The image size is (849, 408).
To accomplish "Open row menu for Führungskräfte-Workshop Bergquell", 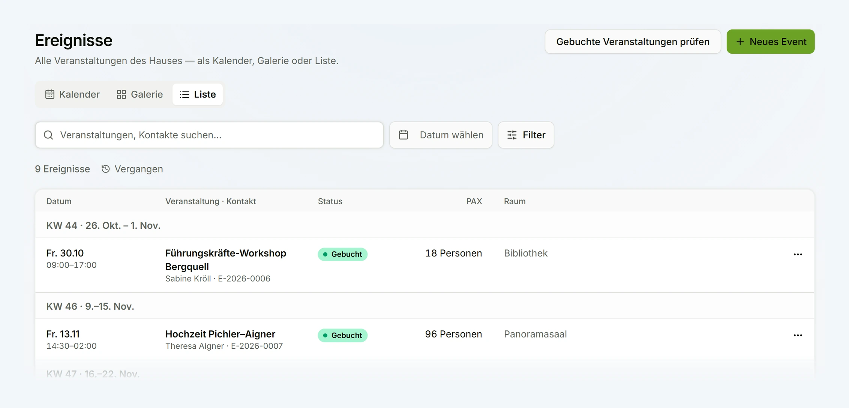I will pyautogui.click(x=798, y=254).
